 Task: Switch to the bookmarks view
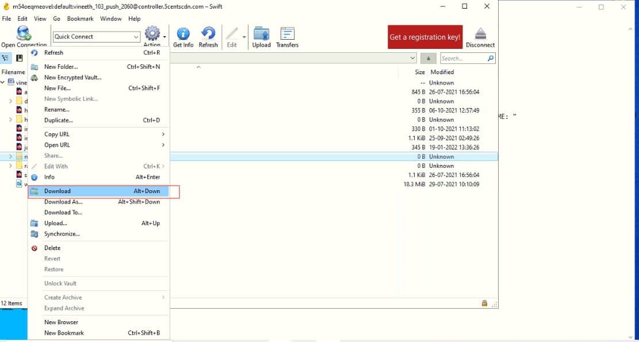pyautogui.click(x=19, y=58)
